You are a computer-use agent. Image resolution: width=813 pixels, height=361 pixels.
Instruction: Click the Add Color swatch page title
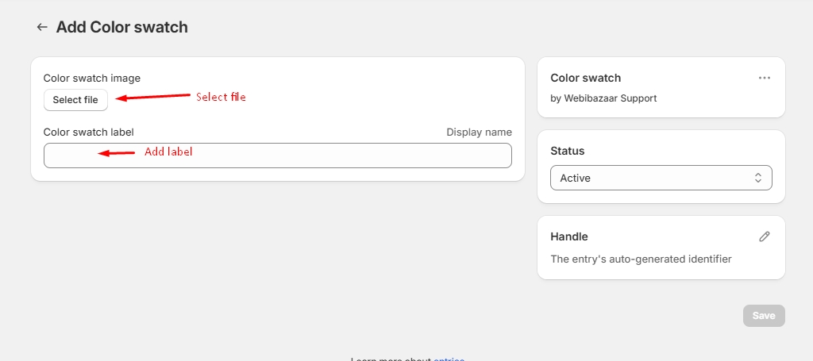[121, 27]
